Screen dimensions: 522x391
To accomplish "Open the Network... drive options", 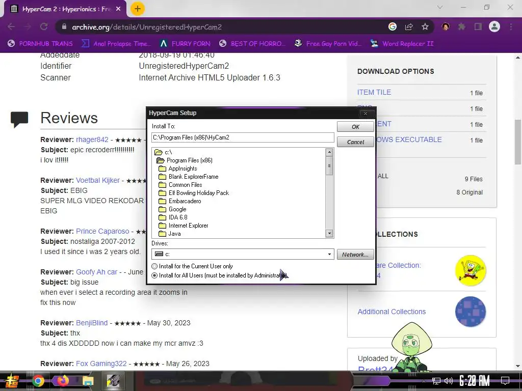I will pyautogui.click(x=355, y=255).
